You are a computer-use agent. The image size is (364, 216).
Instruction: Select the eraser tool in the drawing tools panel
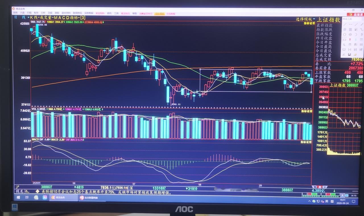pyautogui.click(x=355, y=54)
